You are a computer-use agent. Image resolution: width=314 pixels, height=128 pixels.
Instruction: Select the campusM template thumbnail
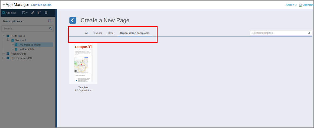pyautogui.click(x=83, y=64)
